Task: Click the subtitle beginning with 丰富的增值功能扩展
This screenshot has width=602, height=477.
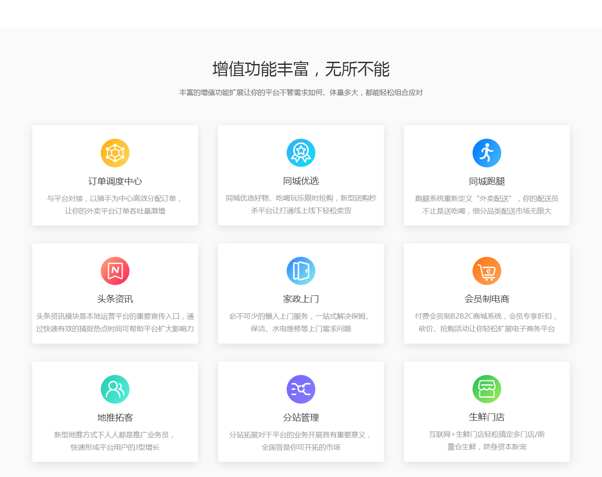Action: (x=301, y=93)
